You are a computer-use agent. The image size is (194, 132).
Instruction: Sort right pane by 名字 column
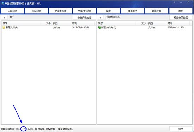(116, 23)
